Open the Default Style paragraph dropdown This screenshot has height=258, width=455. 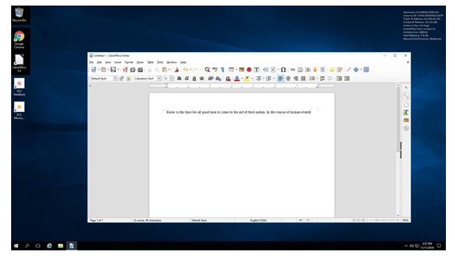115,79
